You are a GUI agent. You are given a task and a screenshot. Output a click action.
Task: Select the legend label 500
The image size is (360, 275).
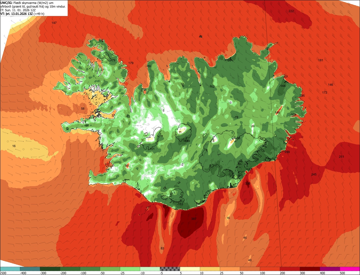click(342, 273)
